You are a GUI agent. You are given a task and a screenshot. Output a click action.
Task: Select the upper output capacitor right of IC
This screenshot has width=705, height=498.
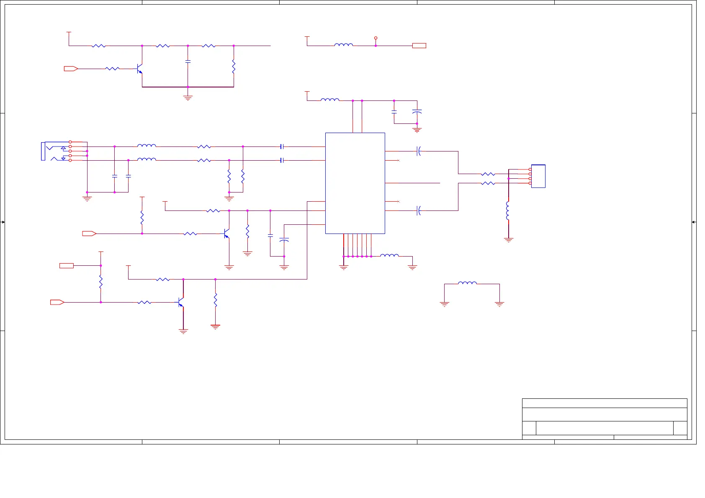[419, 151]
